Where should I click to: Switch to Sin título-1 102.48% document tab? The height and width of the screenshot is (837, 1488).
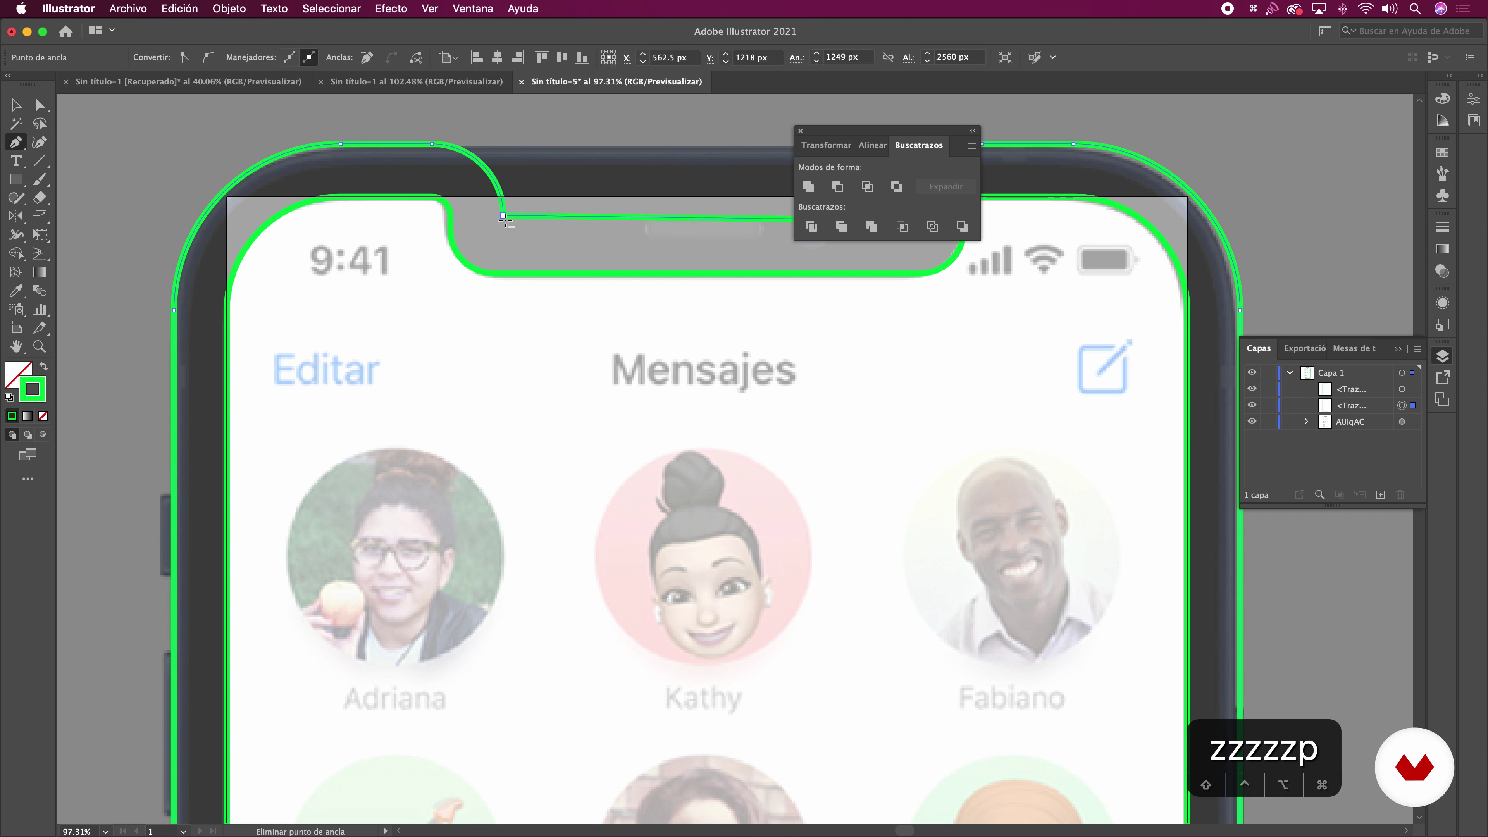(x=417, y=81)
